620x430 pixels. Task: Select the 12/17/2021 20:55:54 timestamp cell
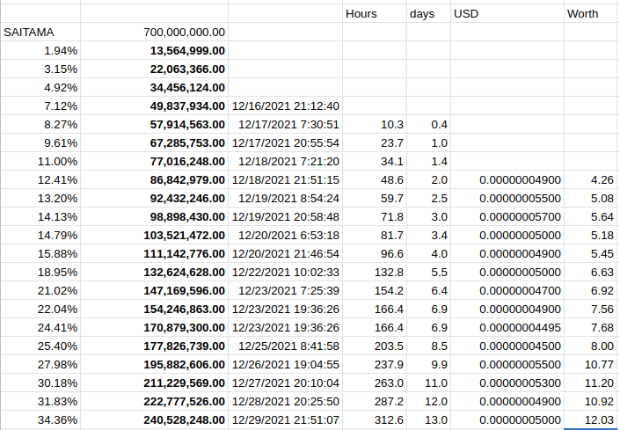tap(285, 142)
